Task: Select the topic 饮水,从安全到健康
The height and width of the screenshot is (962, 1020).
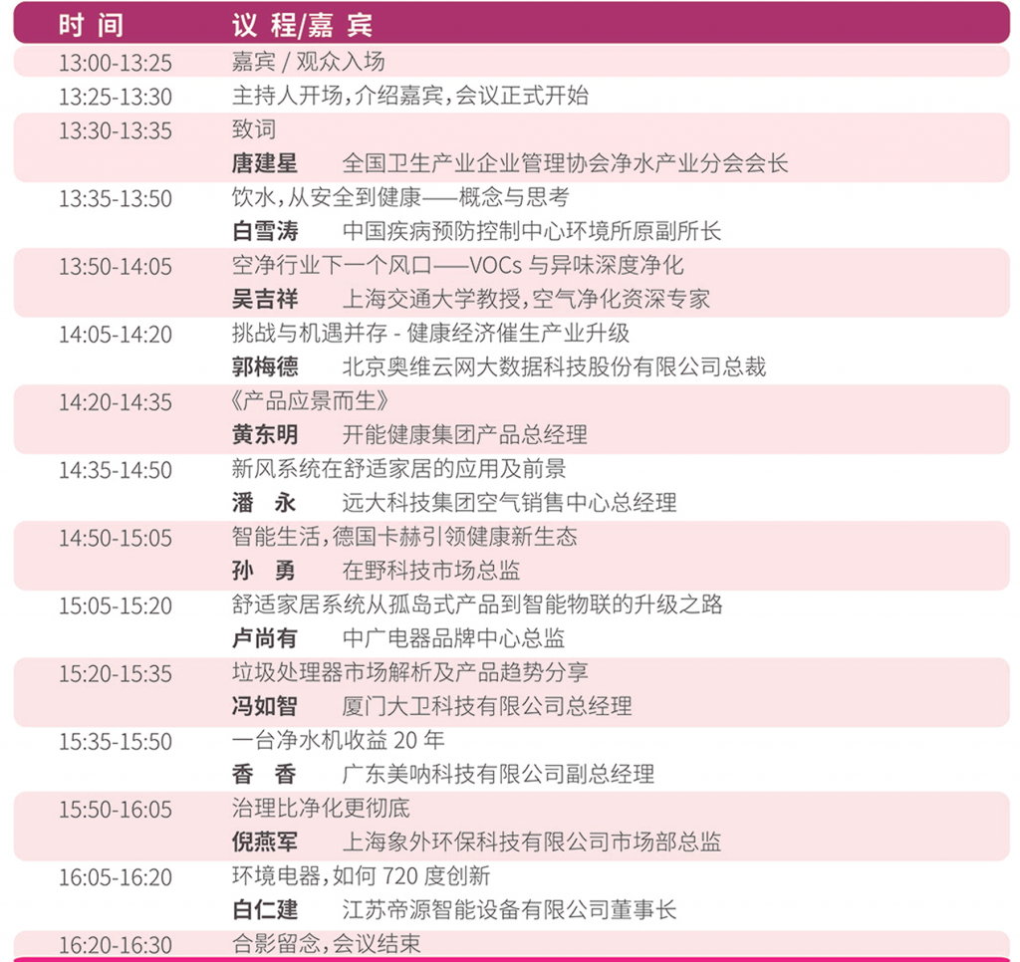Action: click(x=400, y=197)
